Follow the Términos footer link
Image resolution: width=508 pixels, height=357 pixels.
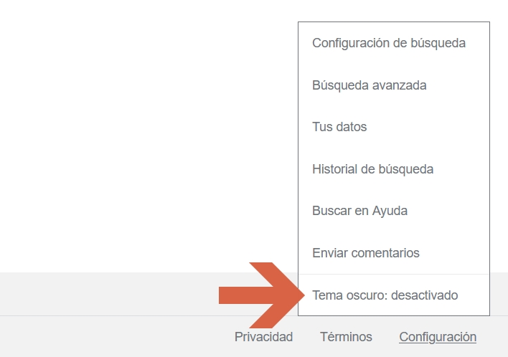[x=346, y=337]
